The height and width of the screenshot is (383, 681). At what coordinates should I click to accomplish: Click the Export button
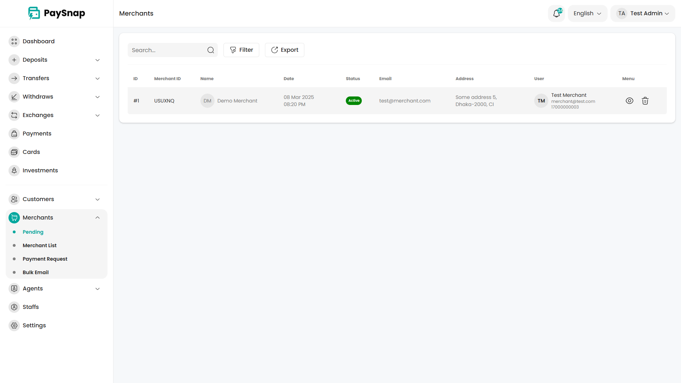click(x=284, y=50)
